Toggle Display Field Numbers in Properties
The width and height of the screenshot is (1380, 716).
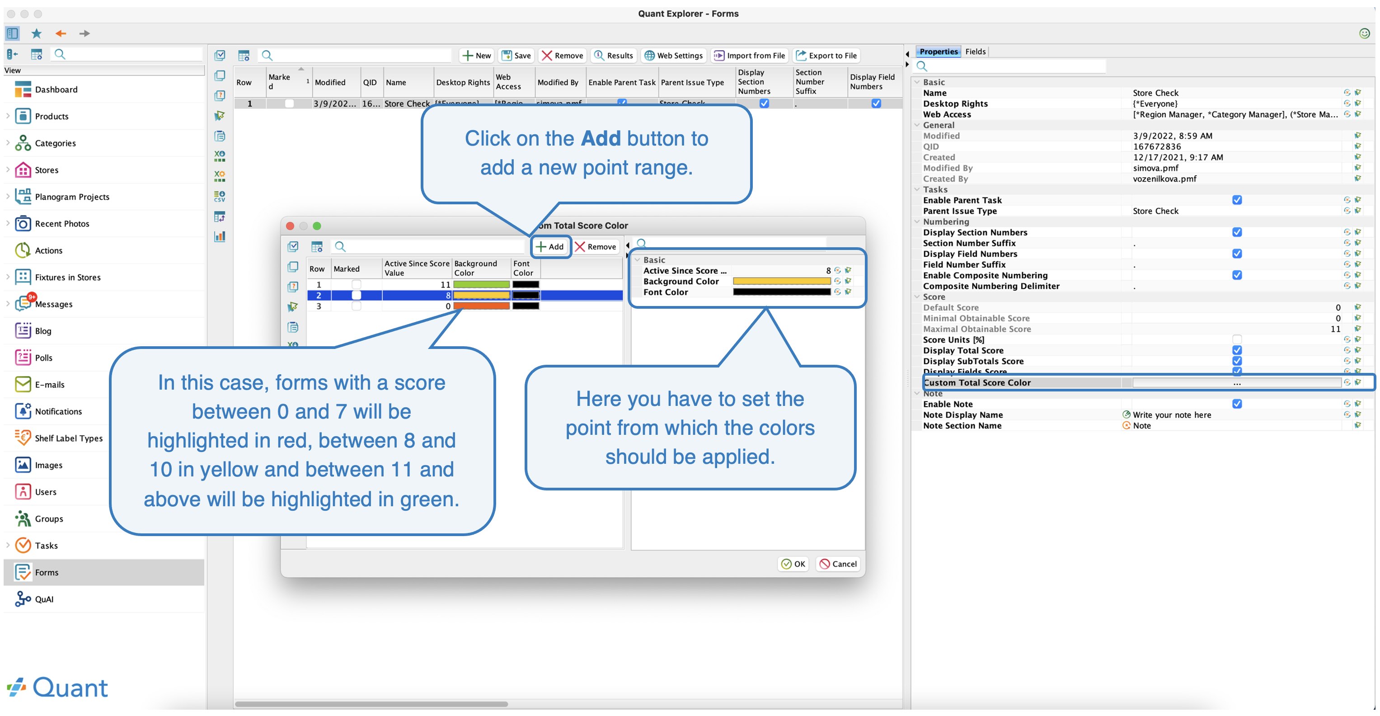point(1236,254)
